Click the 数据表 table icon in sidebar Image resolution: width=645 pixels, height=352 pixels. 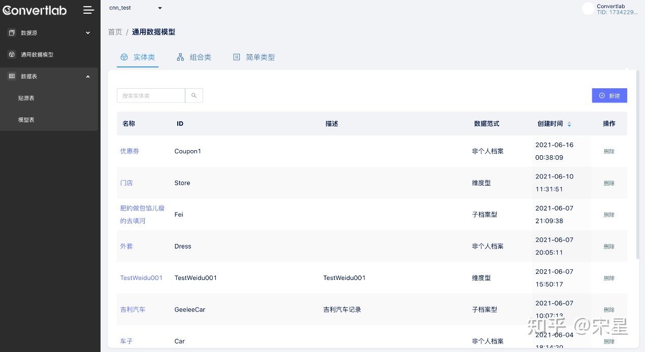point(11,76)
